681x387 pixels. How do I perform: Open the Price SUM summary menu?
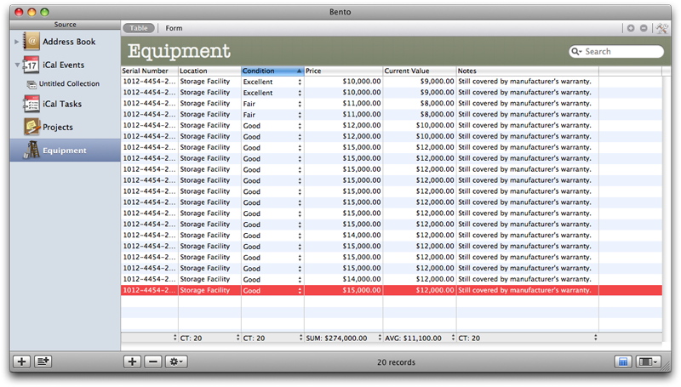[380, 338]
